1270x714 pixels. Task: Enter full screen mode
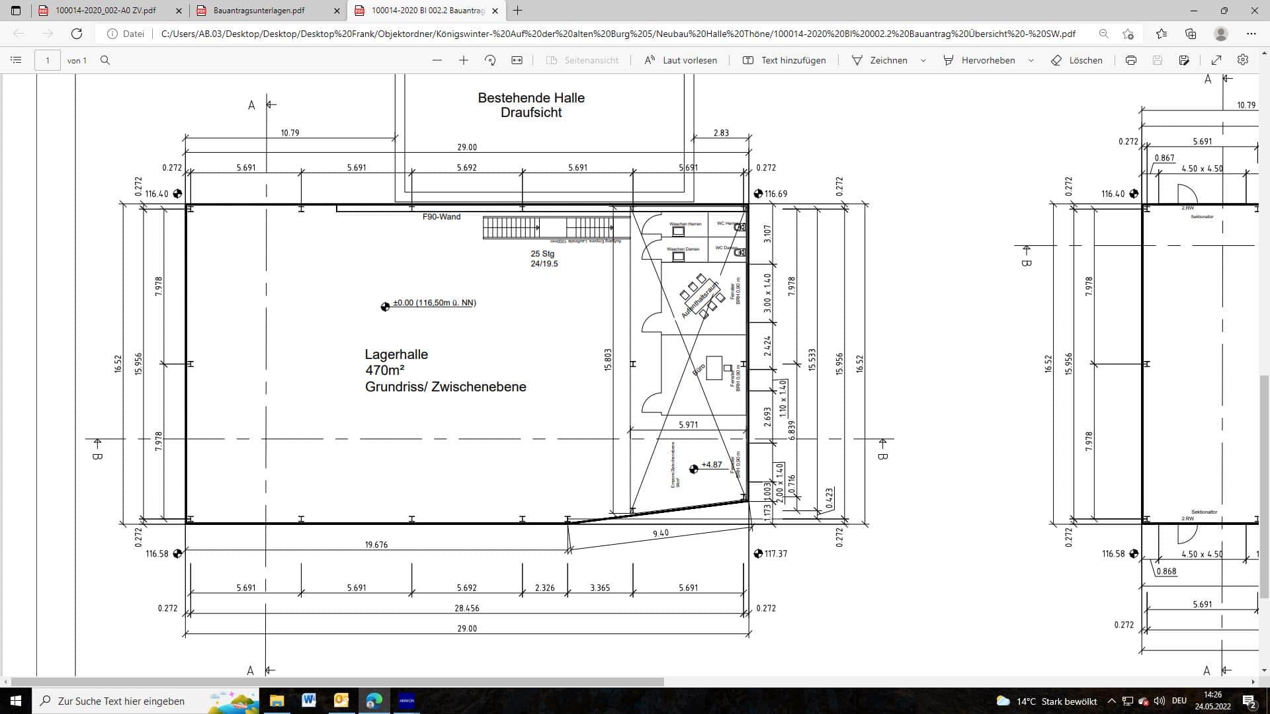(x=1216, y=60)
